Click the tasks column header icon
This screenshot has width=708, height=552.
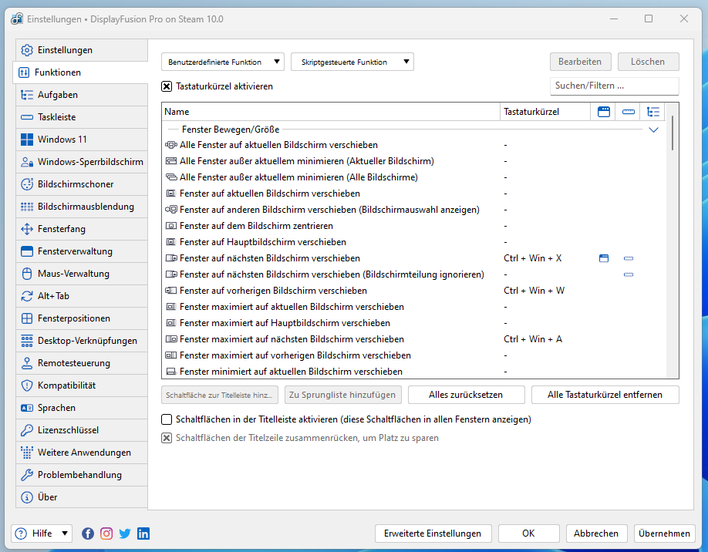pyautogui.click(x=653, y=112)
